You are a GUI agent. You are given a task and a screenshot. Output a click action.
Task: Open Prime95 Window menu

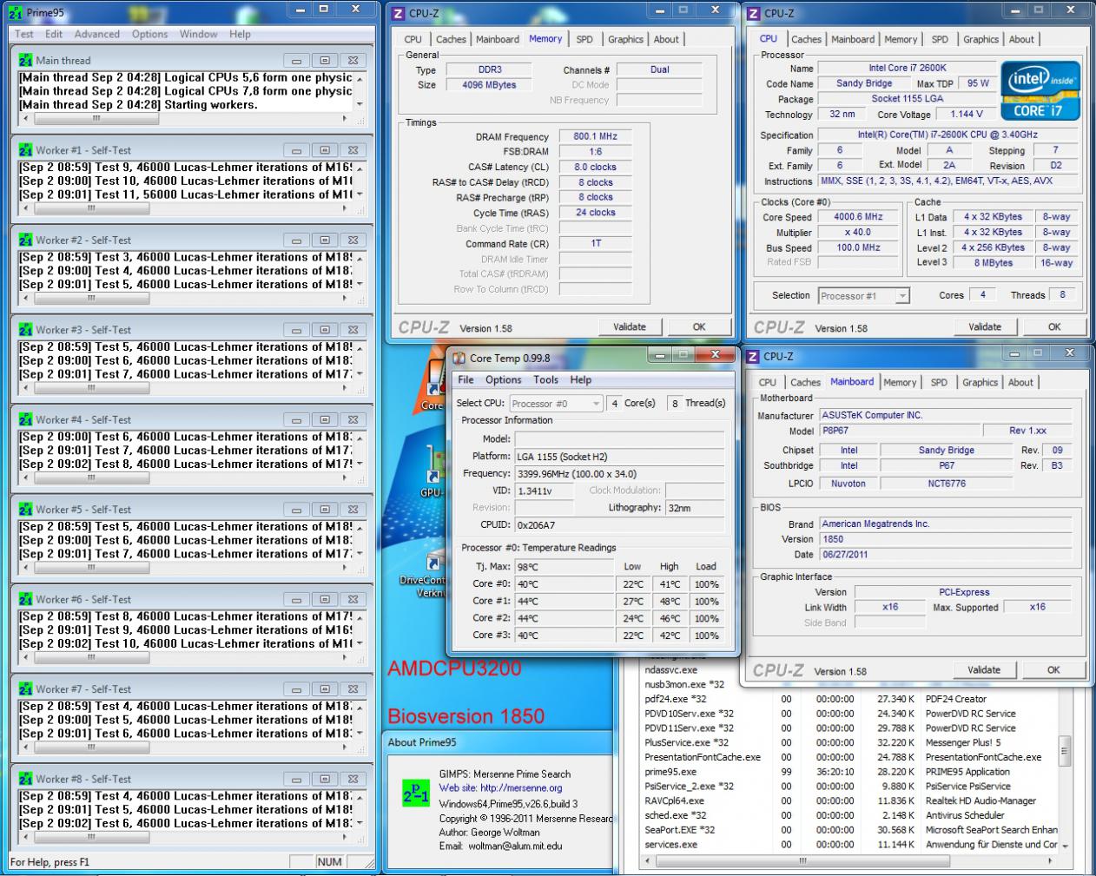199,34
